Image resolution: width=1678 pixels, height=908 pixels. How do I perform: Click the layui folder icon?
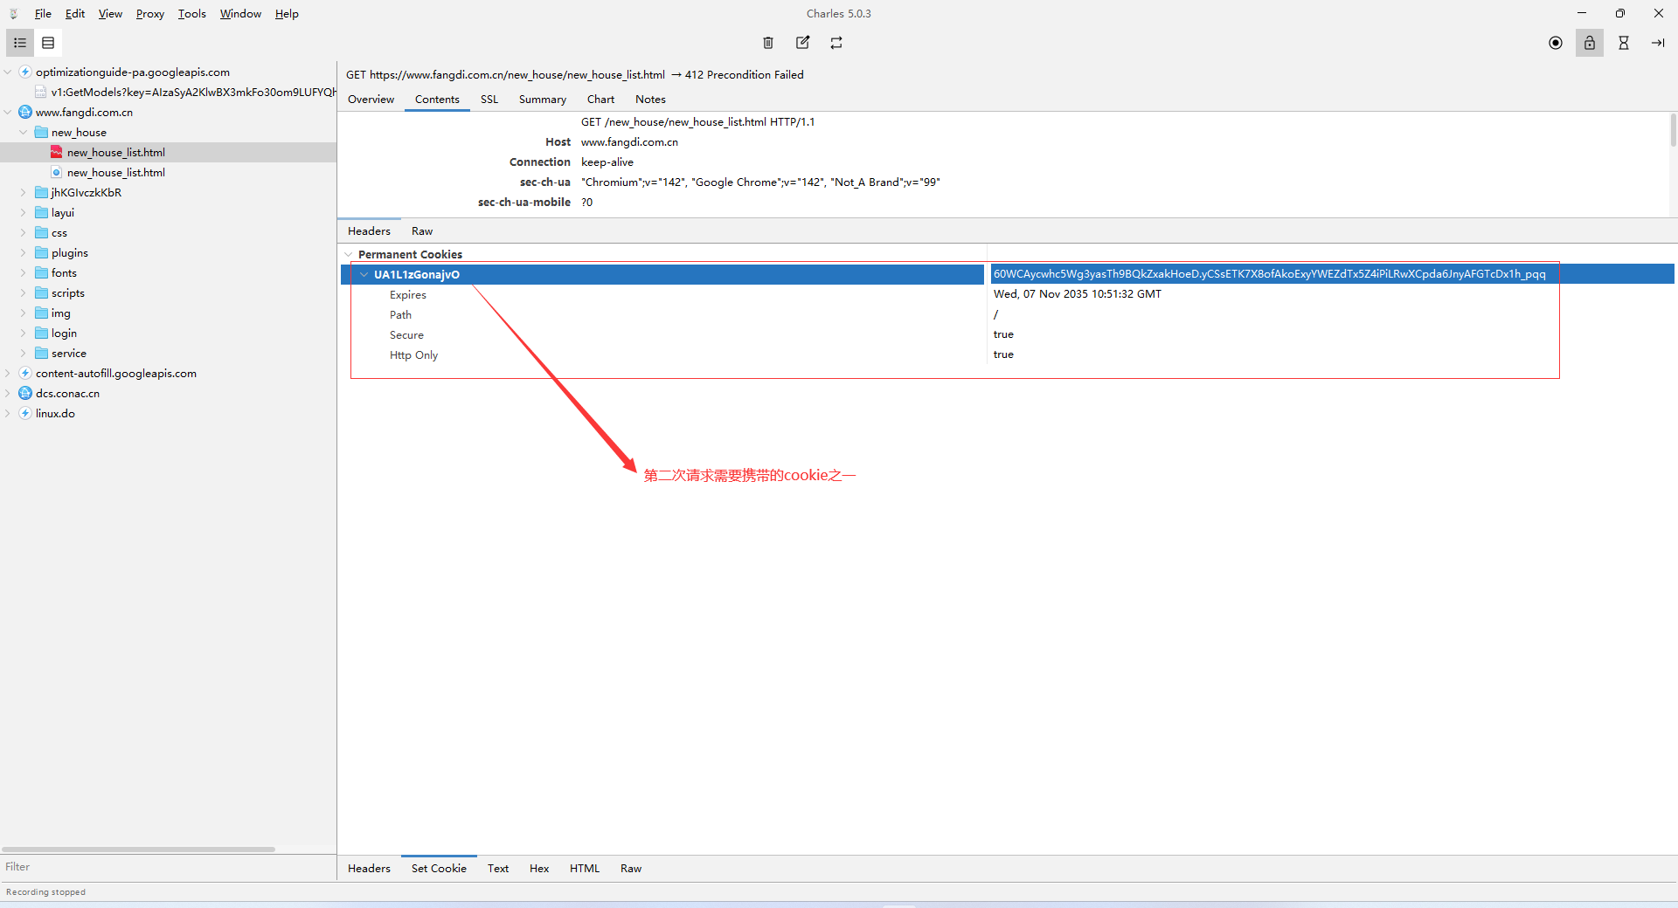(x=41, y=213)
